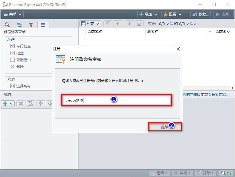Click the 应用 apply button
The image size is (235, 177).
223,14
